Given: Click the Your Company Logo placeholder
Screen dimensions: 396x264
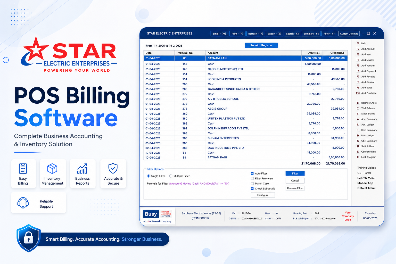Looking at the screenshot, I should pos(348,216).
